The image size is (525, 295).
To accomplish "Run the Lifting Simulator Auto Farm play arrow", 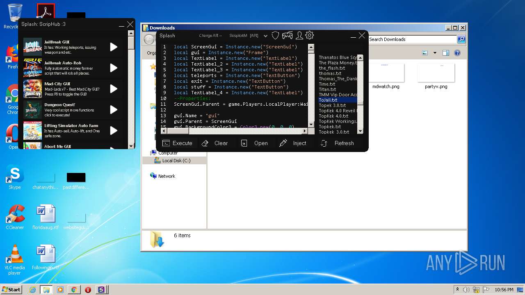I will [x=114, y=130].
